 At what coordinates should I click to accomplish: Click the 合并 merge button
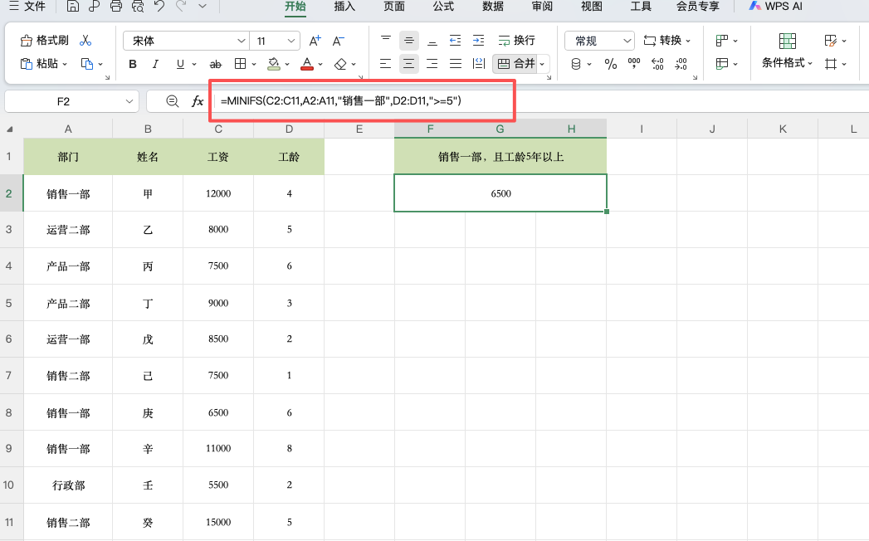pyautogui.click(x=516, y=64)
